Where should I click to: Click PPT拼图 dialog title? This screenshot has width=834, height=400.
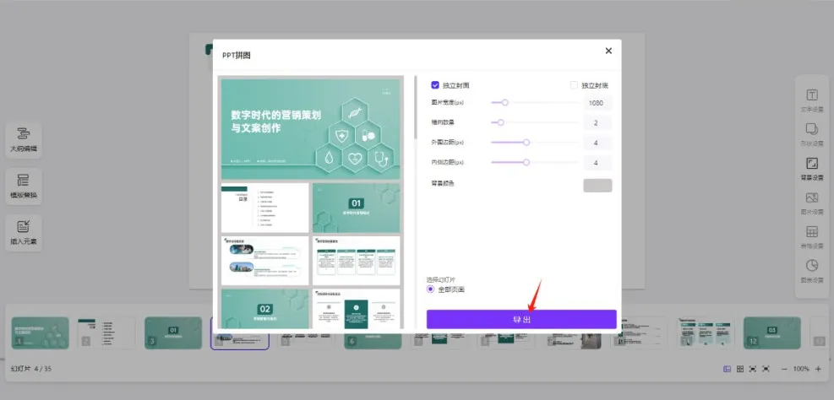[x=236, y=55]
